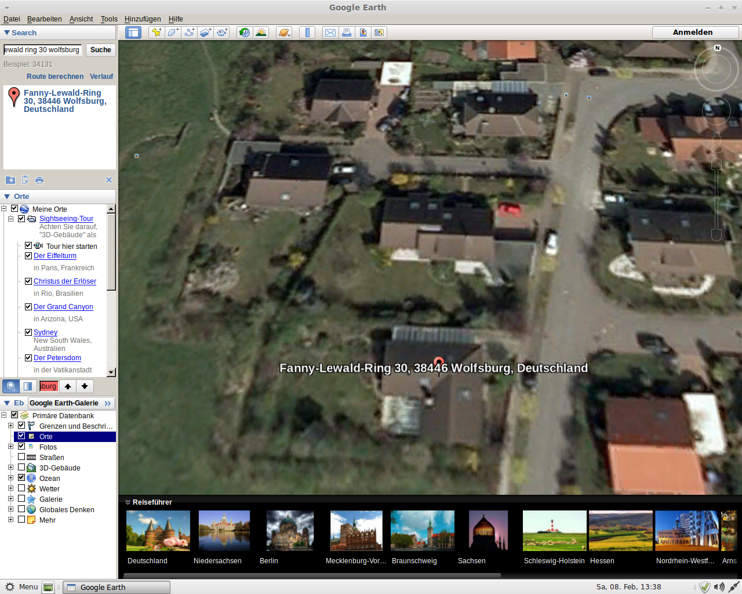Uncheck Christus der Erlöser checkbox
The width and height of the screenshot is (742, 594).
[28, 281]
